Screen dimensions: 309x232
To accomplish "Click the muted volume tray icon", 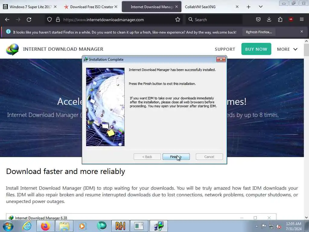I will tap(279, 227).
